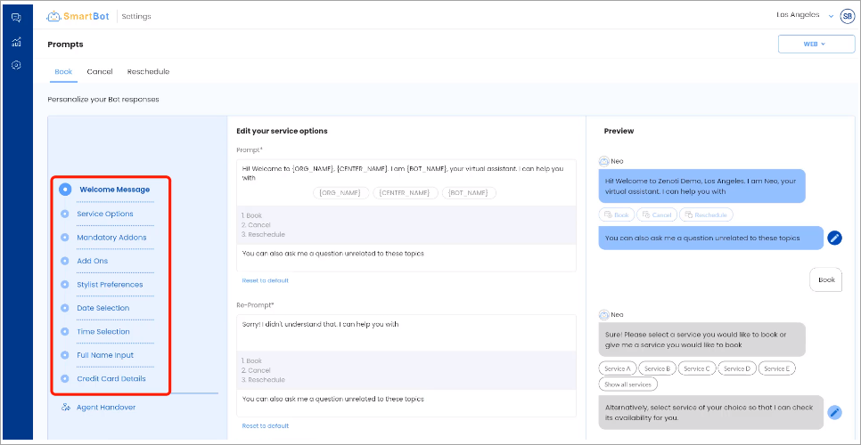Select the Welcome Message step
This screenshot has width=861, height=445.
[x=115, y=190]
